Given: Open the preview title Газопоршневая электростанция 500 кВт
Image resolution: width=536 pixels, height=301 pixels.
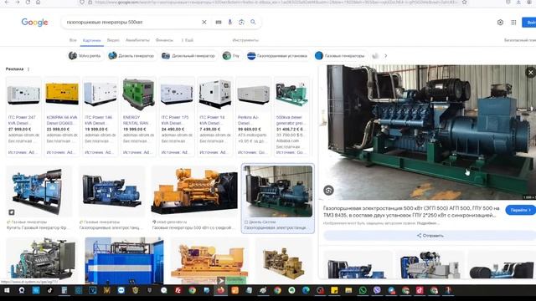Looking at the screenshot, I should click(x=411, y=212).
